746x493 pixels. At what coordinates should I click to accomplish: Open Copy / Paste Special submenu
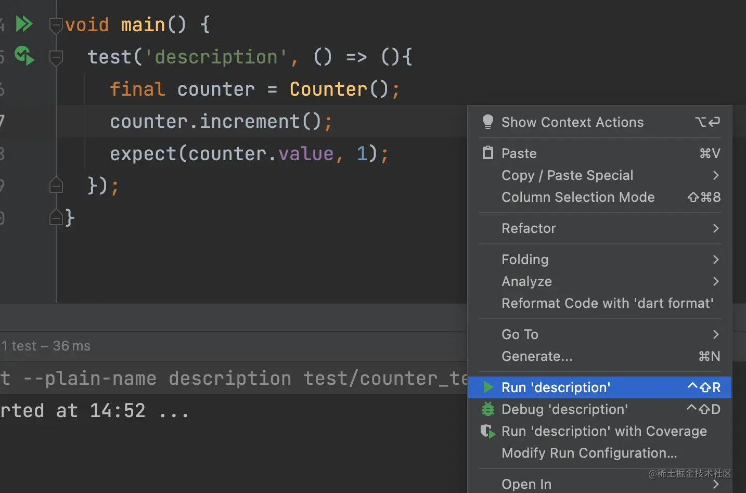click(x=567, y=175)
